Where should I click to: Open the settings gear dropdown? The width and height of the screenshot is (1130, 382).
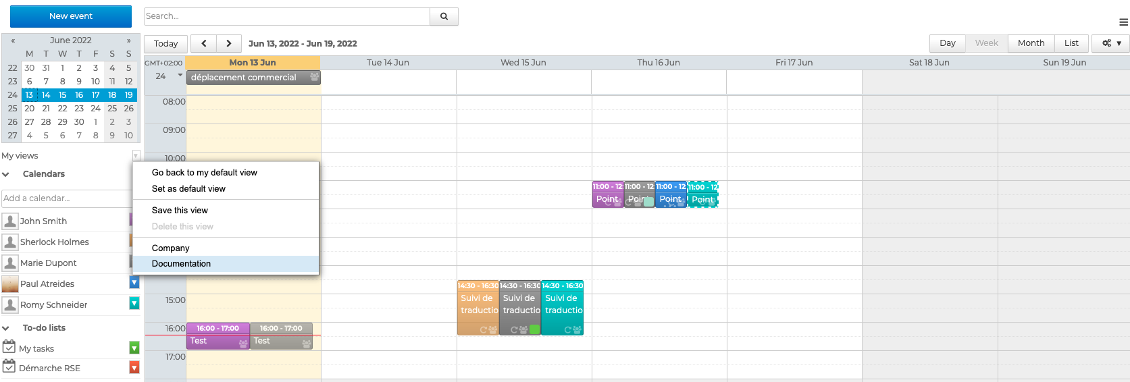point(1111,43)
